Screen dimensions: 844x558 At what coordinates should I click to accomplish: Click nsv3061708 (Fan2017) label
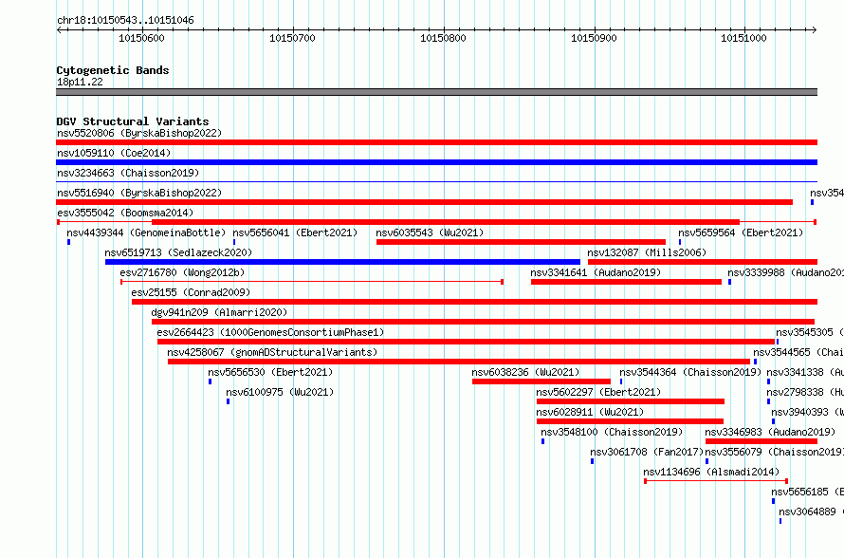pos(647,452)
